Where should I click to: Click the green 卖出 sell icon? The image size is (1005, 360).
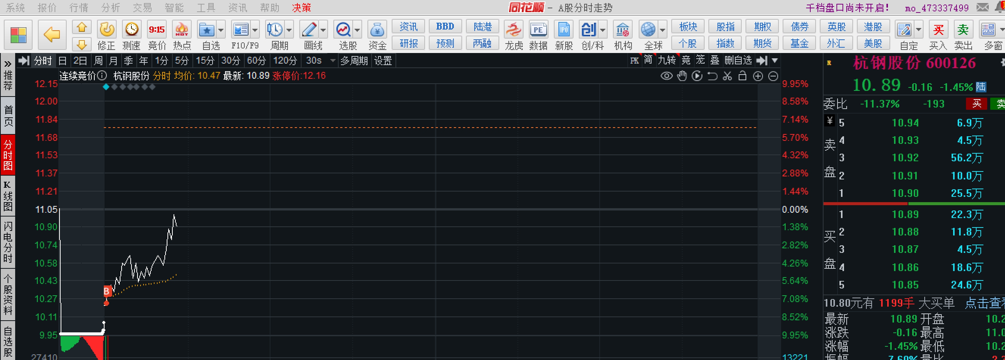[963, 30]
